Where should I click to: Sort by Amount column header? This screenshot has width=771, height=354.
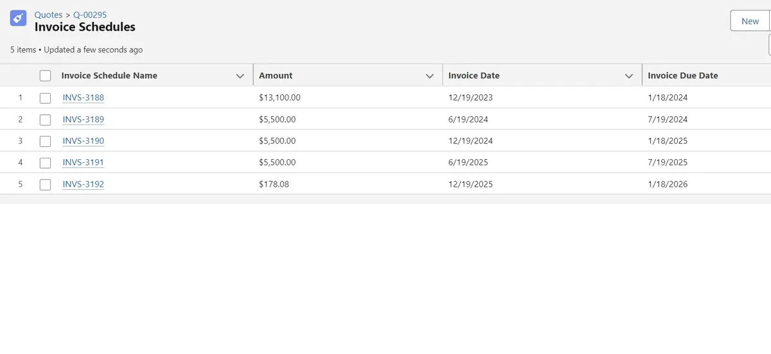click(276, 76)
